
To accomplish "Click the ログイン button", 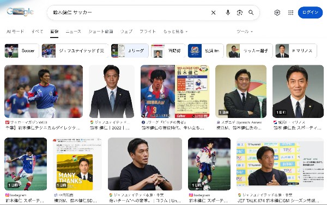I will (310, 13).
